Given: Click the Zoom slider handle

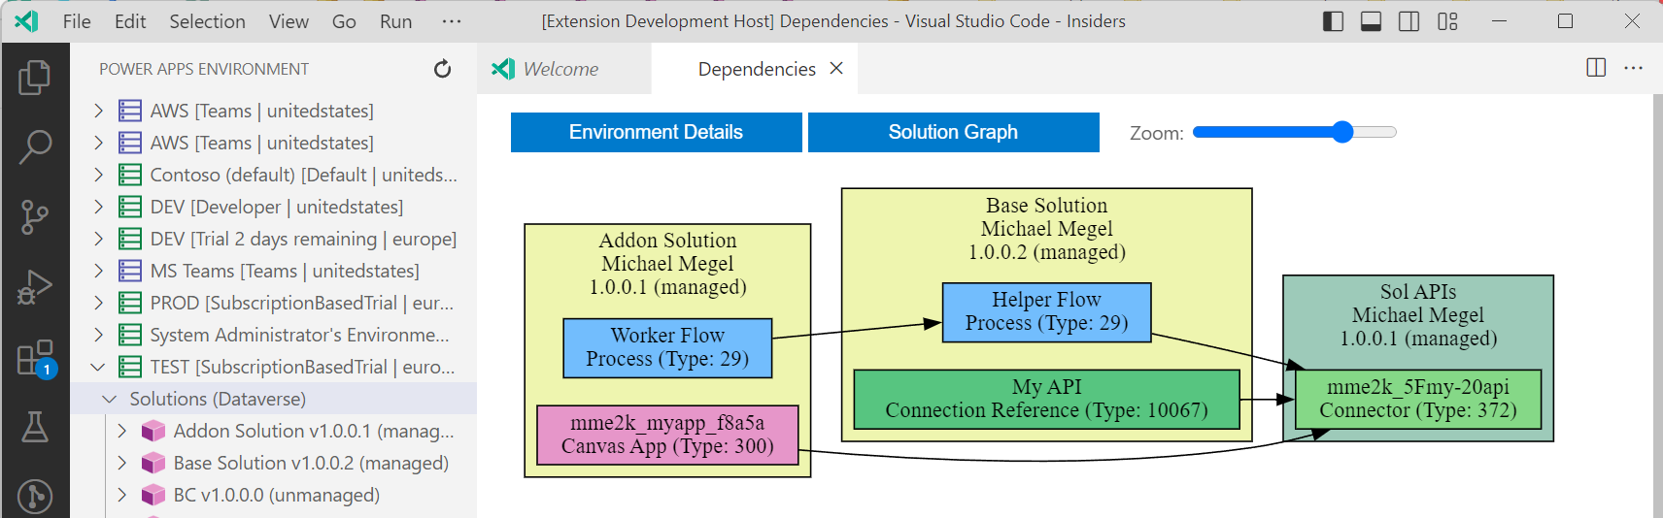Looking at the screenshot, I should pos(1342,132).
